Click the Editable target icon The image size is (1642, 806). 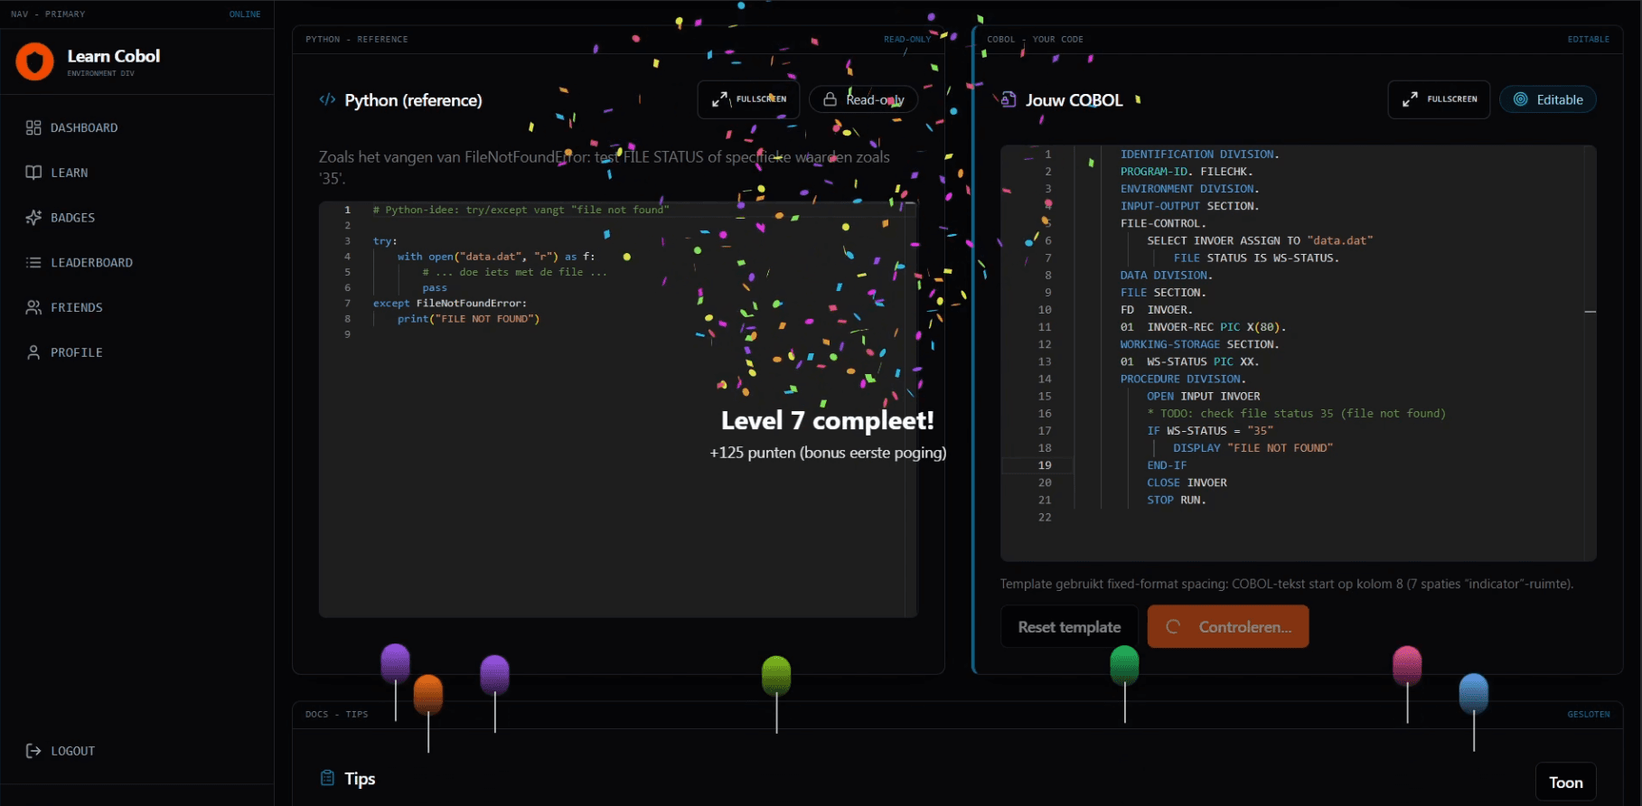(x=1521, y=99)
